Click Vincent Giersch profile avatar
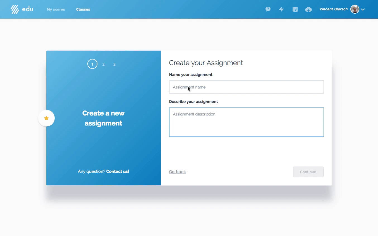 (x=355, y=9)
